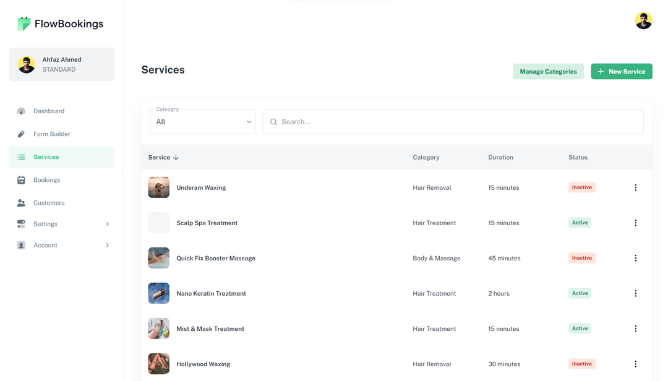Open the three-dot menu for Underarm Waxing
This screenshot has width=668, height=381.
(x=635, y=187)
